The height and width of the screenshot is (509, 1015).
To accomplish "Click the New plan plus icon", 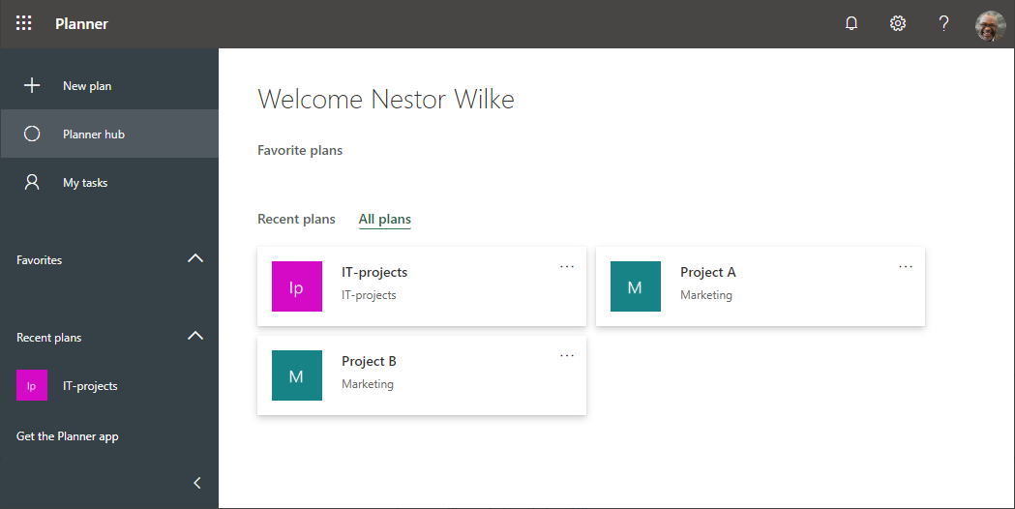I will click(32, 85).
